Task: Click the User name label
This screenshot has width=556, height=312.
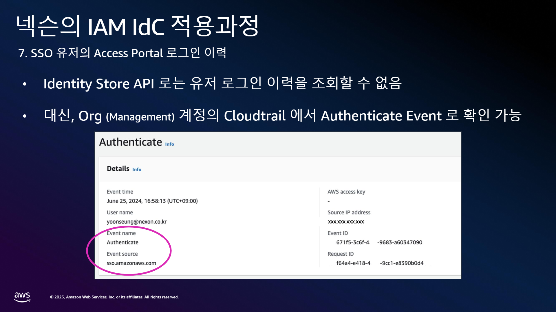Action: pos(120,213)
